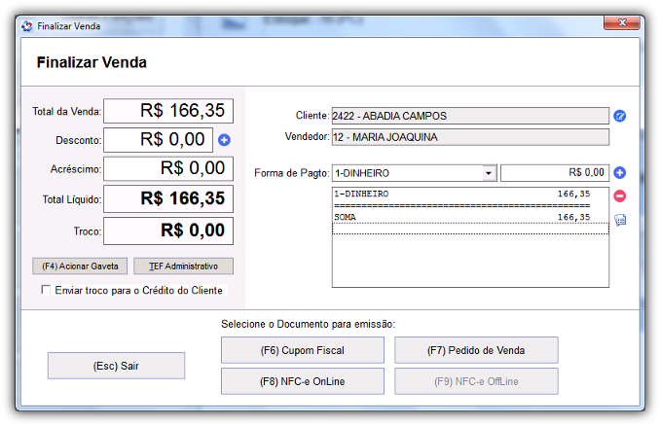The width and height of the screenshot is (660, 426).
Task: Click the Vendedor field 12 - MARIA JOAQUINA
Action: [x=470, y=137]
